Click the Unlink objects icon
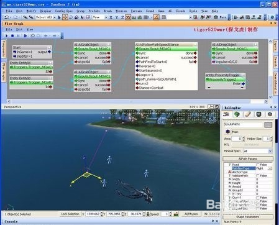Viewport: 279px width, 225px height. 31,17
